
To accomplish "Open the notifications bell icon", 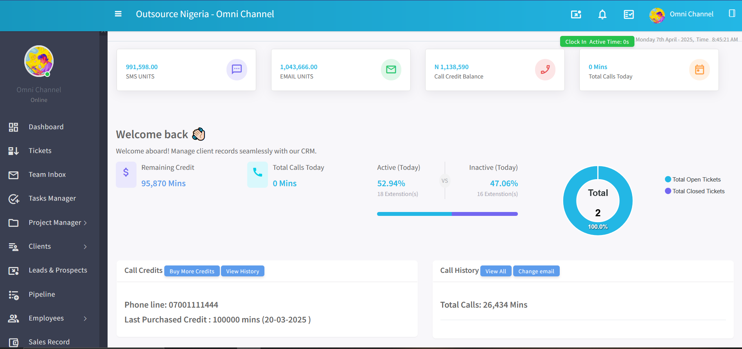I will 602,14.
